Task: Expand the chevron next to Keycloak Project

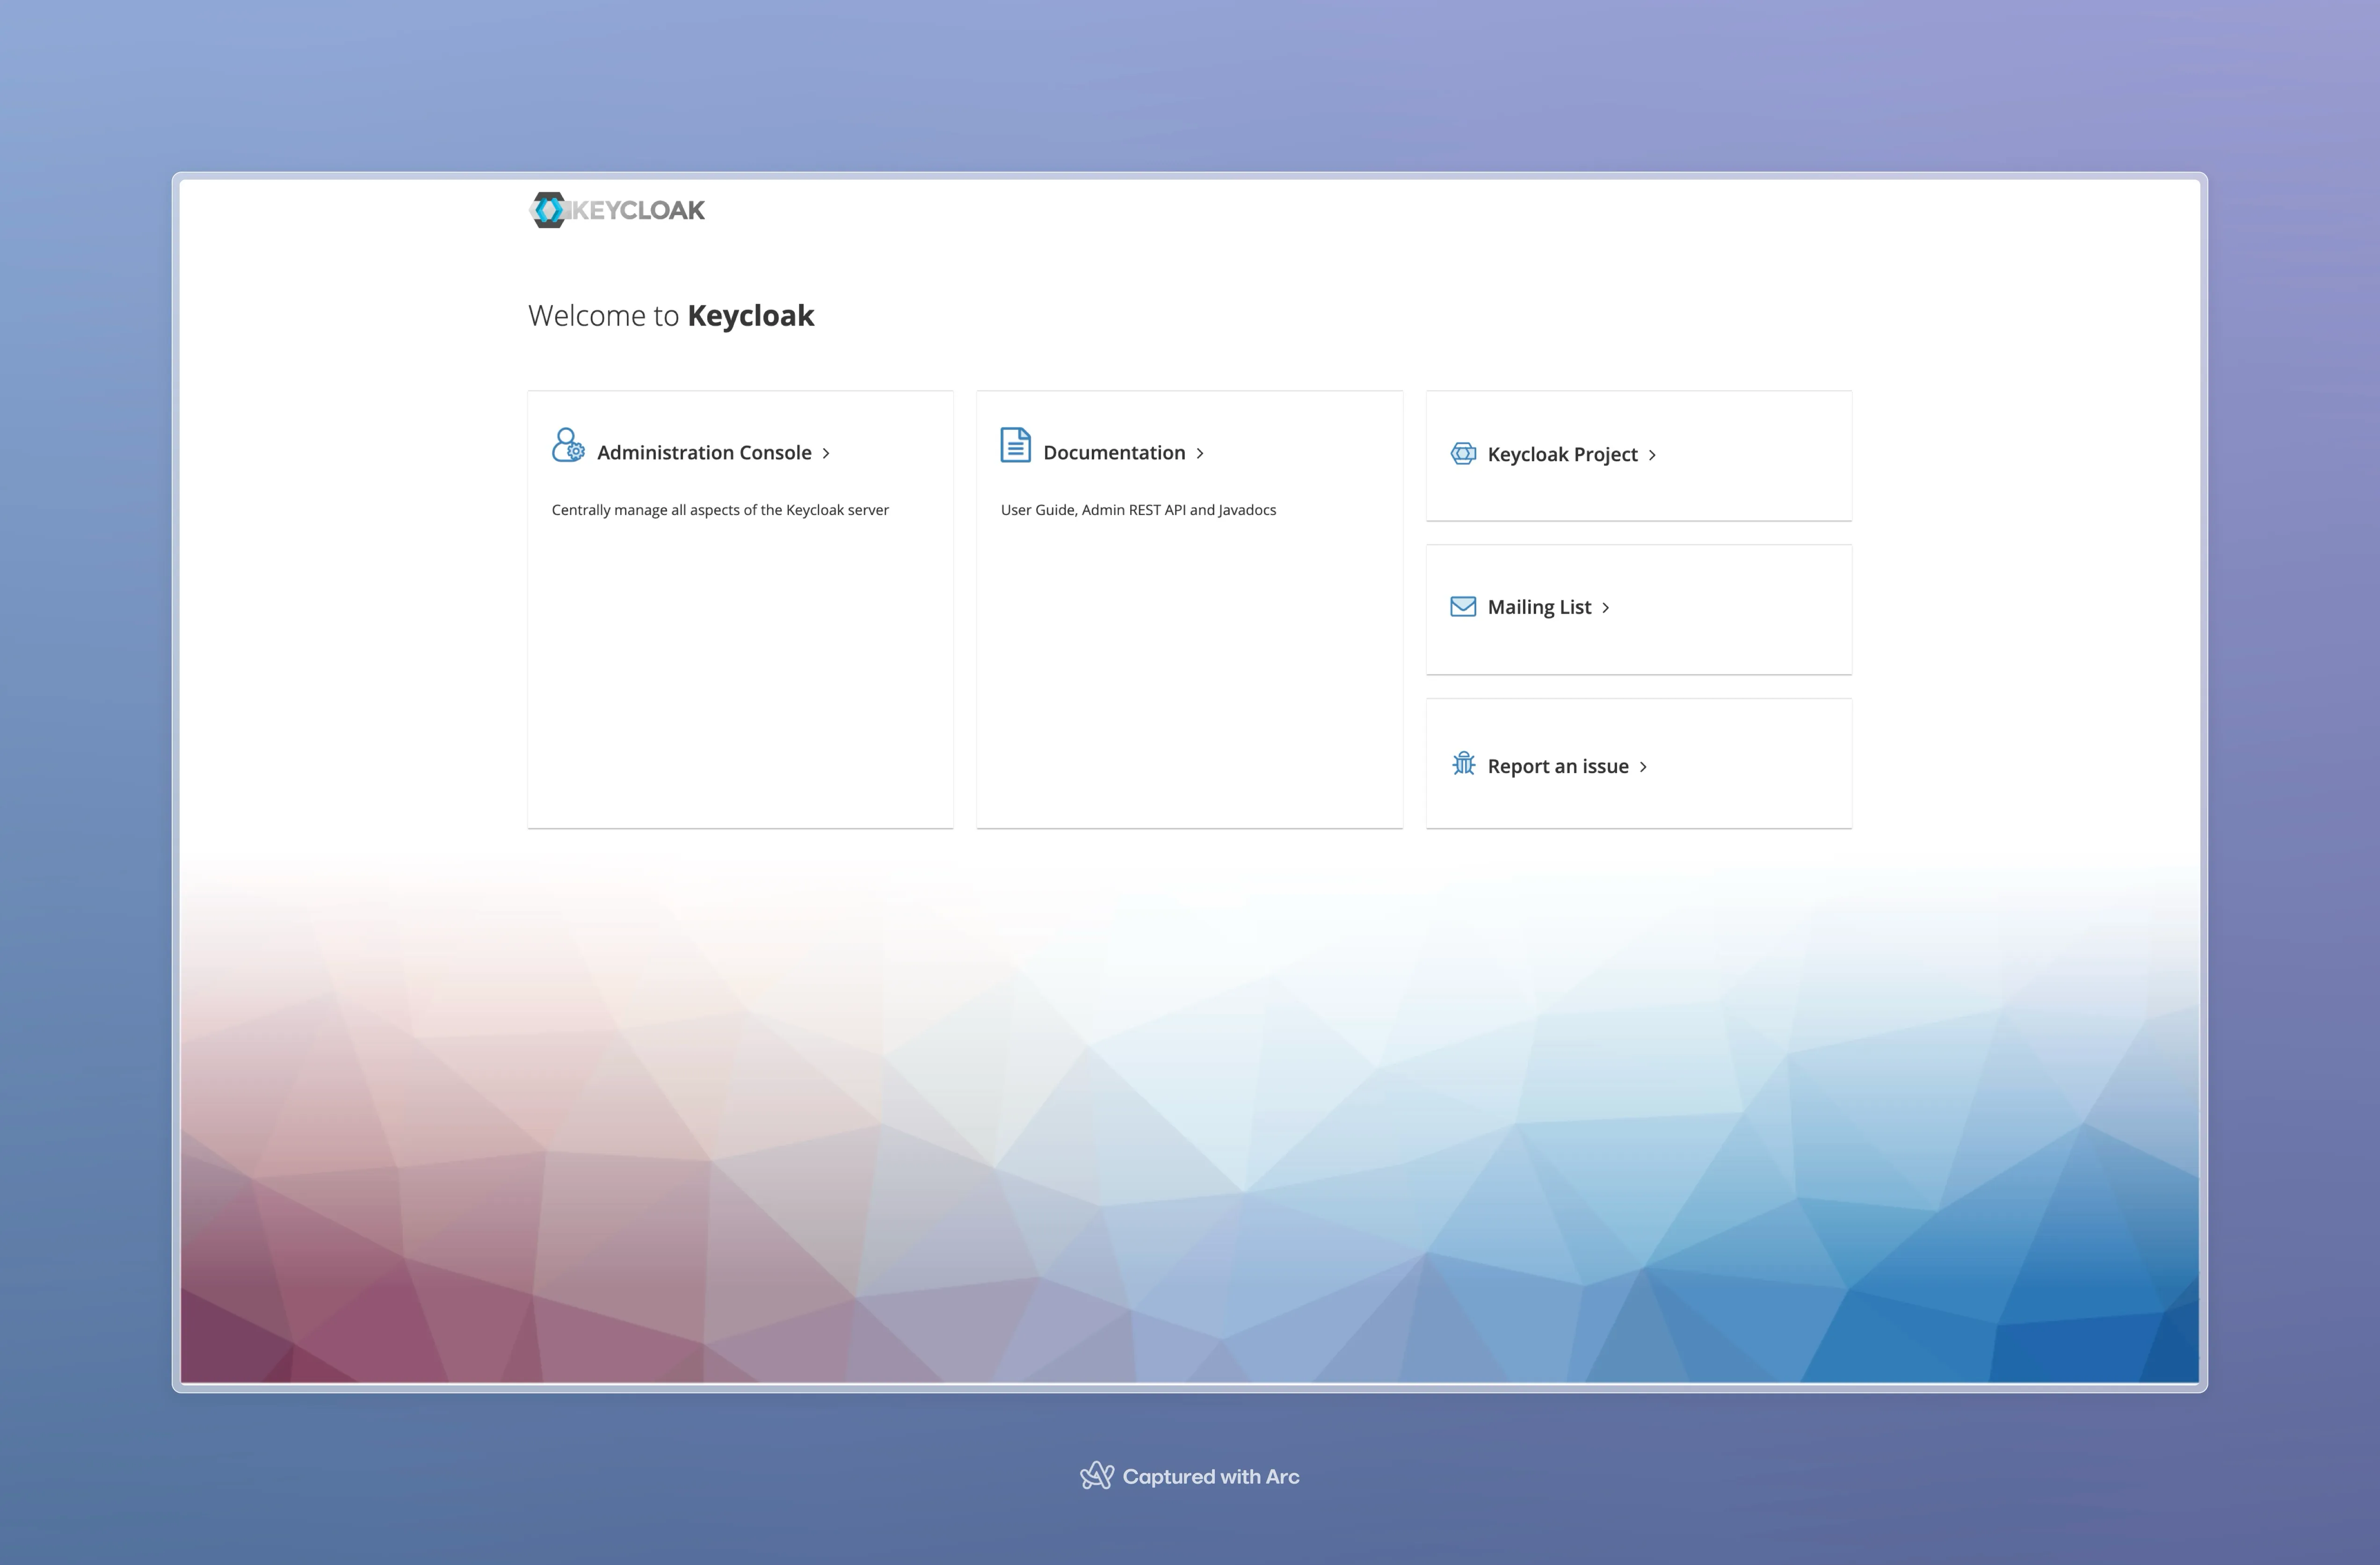Action: pyautogui.click(x=1652, y=455)
